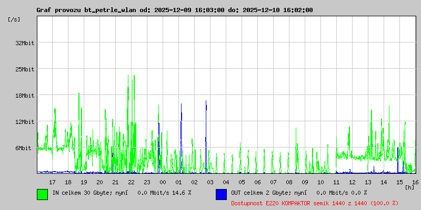
Task: Select hour 13 on the time axis
Action: 368,182
